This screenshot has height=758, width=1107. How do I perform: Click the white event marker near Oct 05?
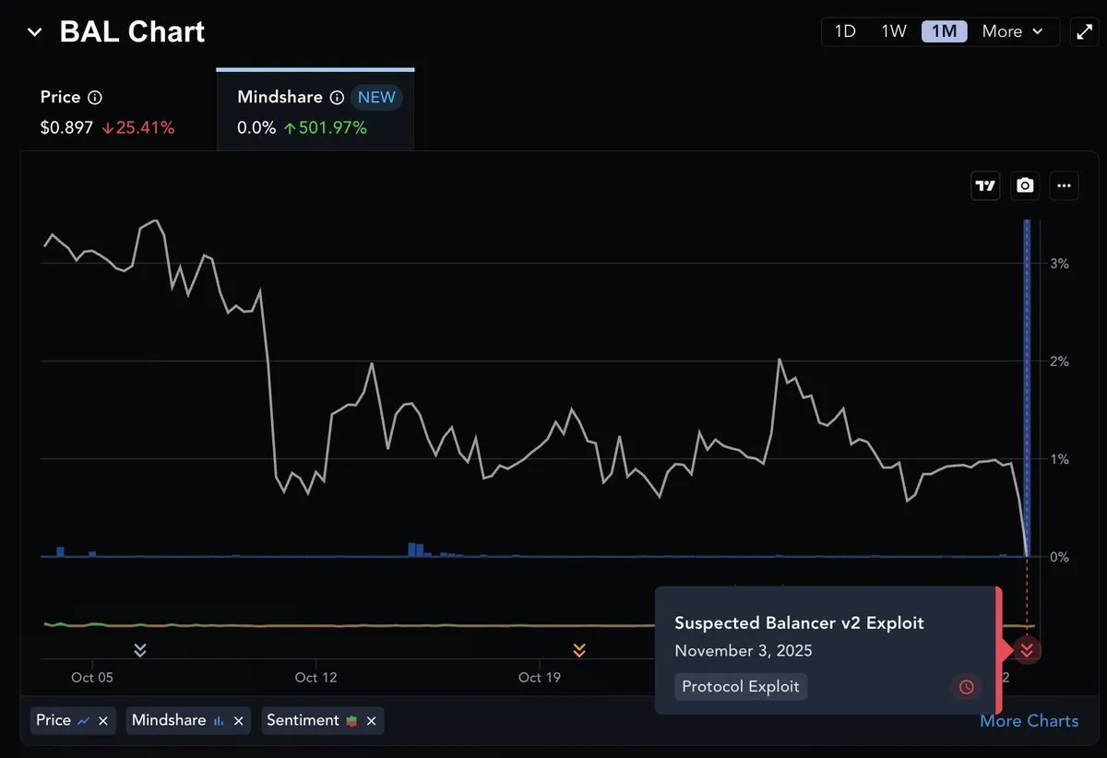coord(140,650)
